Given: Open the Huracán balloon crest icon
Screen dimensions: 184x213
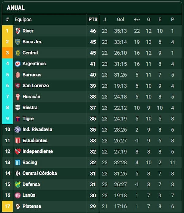Looking at the screenshot, I should (18, 97).
